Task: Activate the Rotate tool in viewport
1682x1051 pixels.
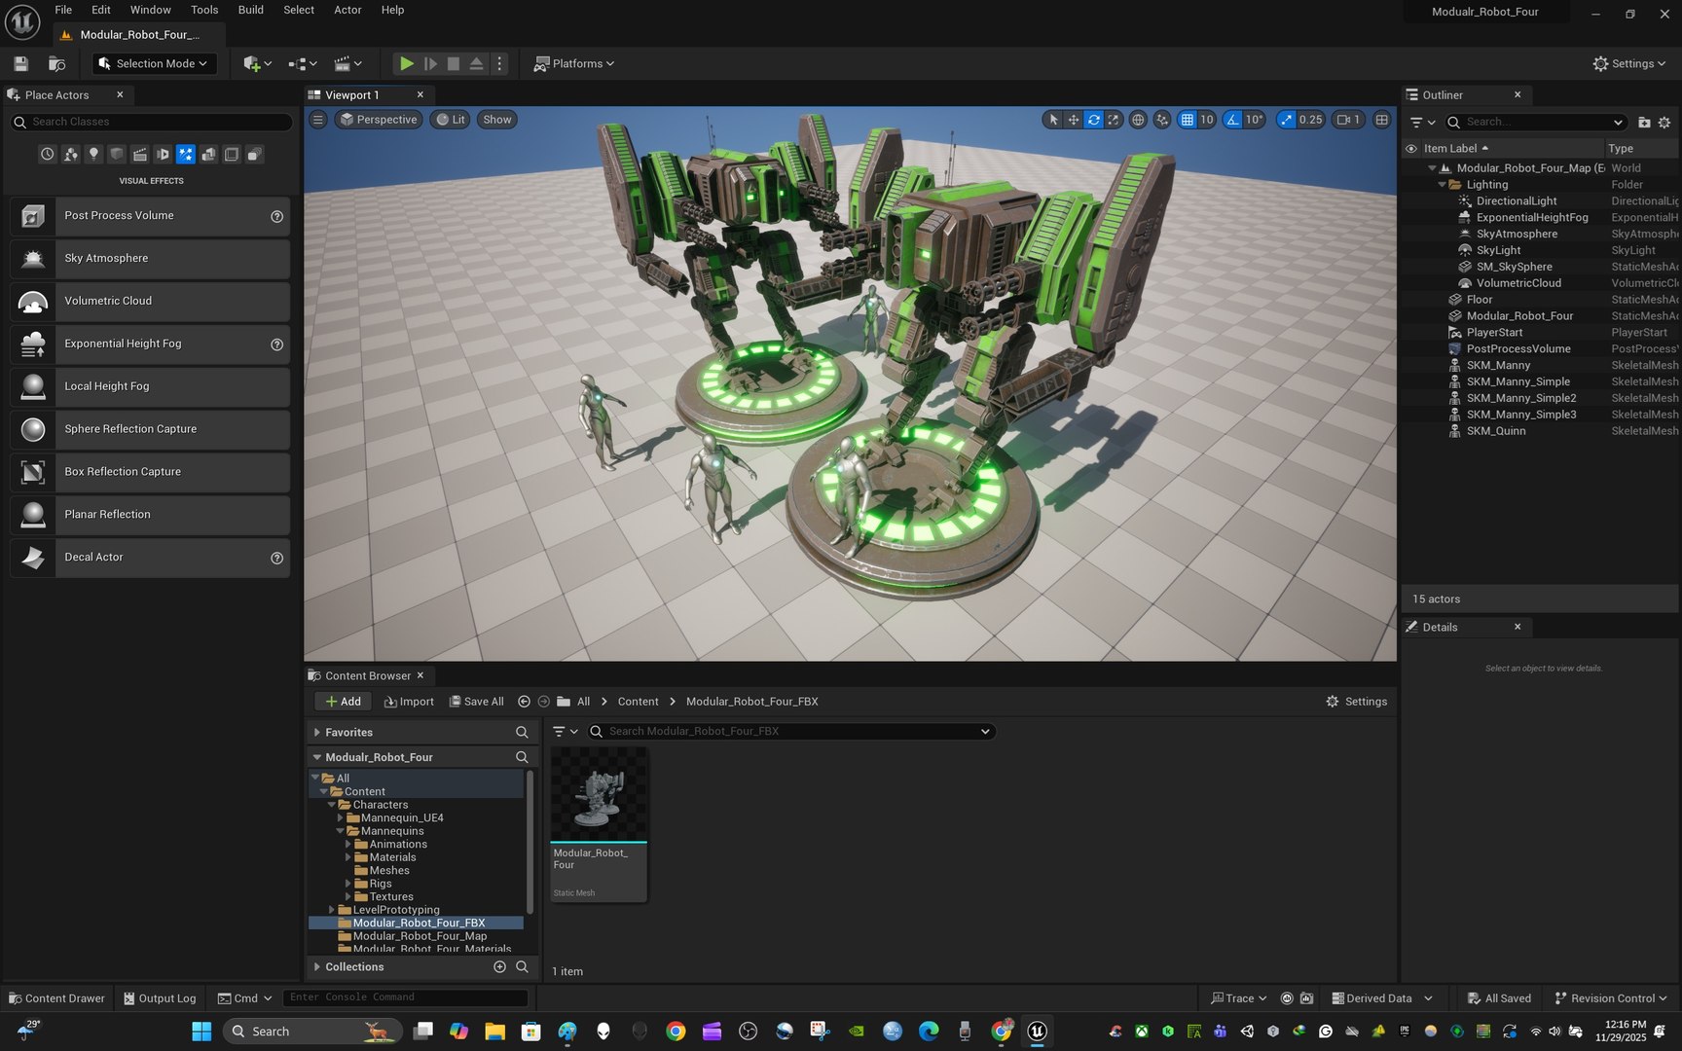Action: tap(1093, 120)
